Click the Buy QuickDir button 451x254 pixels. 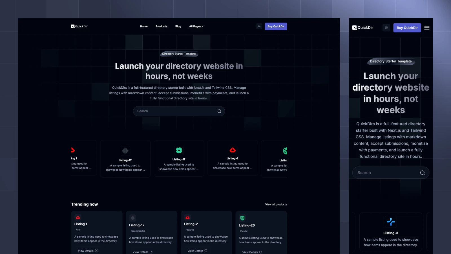(276, 26)
